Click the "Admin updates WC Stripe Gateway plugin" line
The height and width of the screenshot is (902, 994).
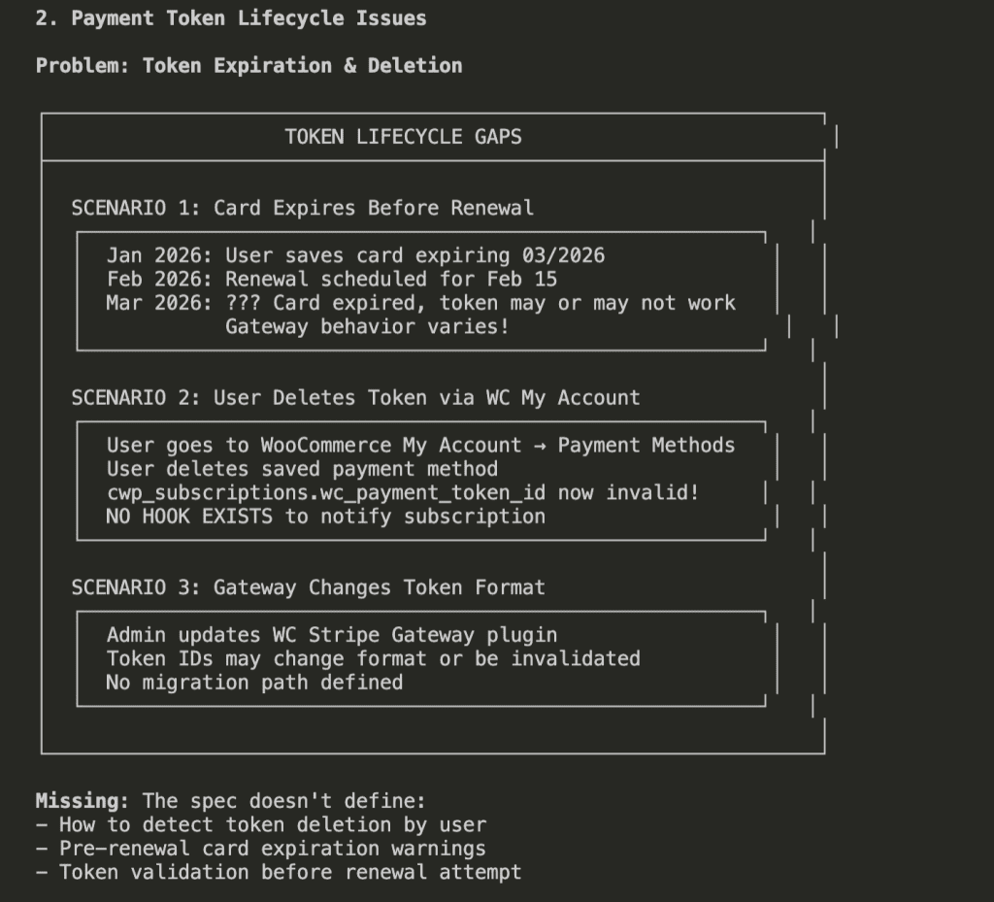coord(330,635)
